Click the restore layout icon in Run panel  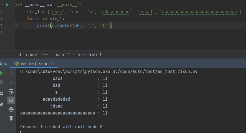coord(2,93)
